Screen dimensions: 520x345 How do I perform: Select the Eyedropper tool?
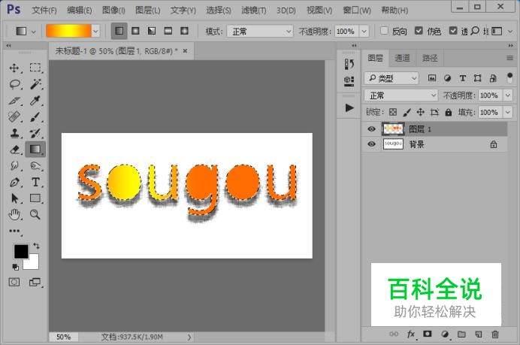click(x=35, y=101)
